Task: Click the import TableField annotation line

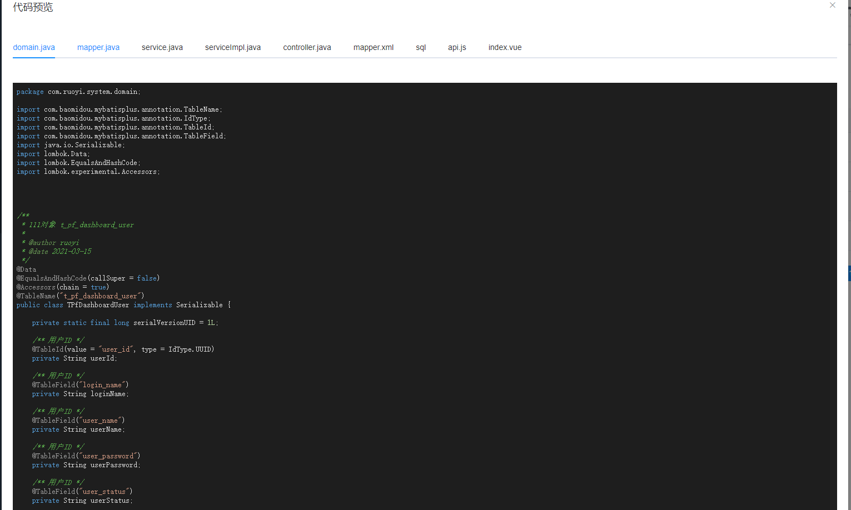Action: click(x=121, y=136)
